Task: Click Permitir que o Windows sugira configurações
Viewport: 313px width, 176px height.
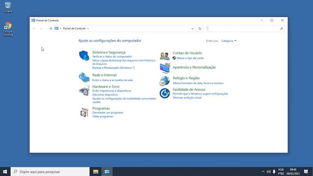Action: tap(200, 94)
